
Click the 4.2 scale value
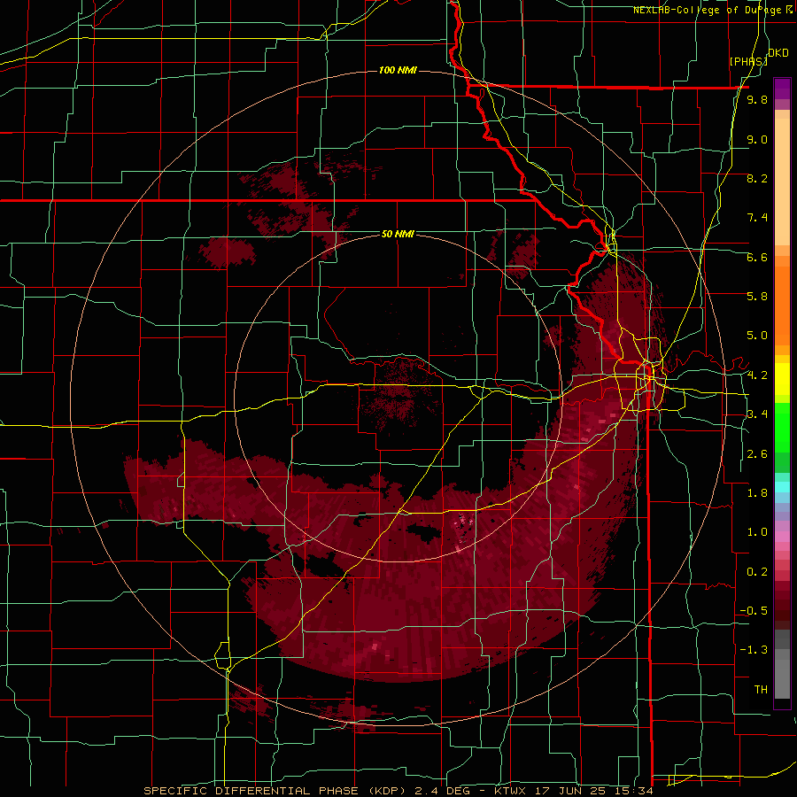pos(757,375)
